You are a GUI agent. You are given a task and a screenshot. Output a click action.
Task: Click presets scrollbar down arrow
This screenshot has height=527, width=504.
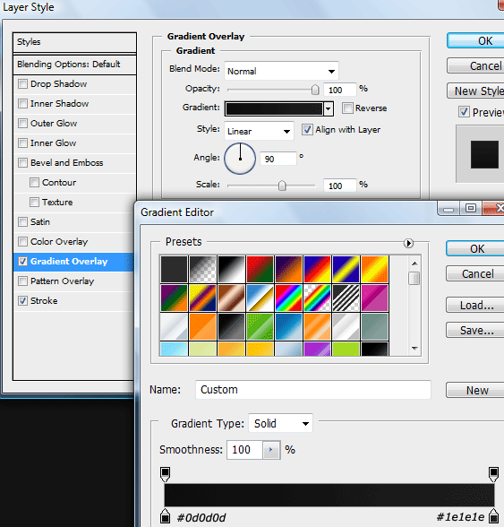coord(414,349)
